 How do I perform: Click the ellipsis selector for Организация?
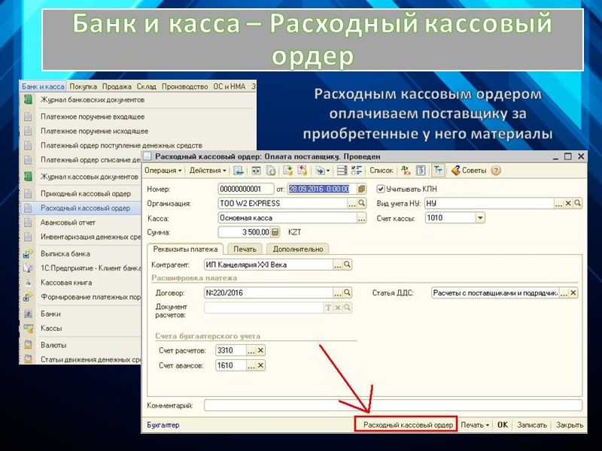point(352,203)
